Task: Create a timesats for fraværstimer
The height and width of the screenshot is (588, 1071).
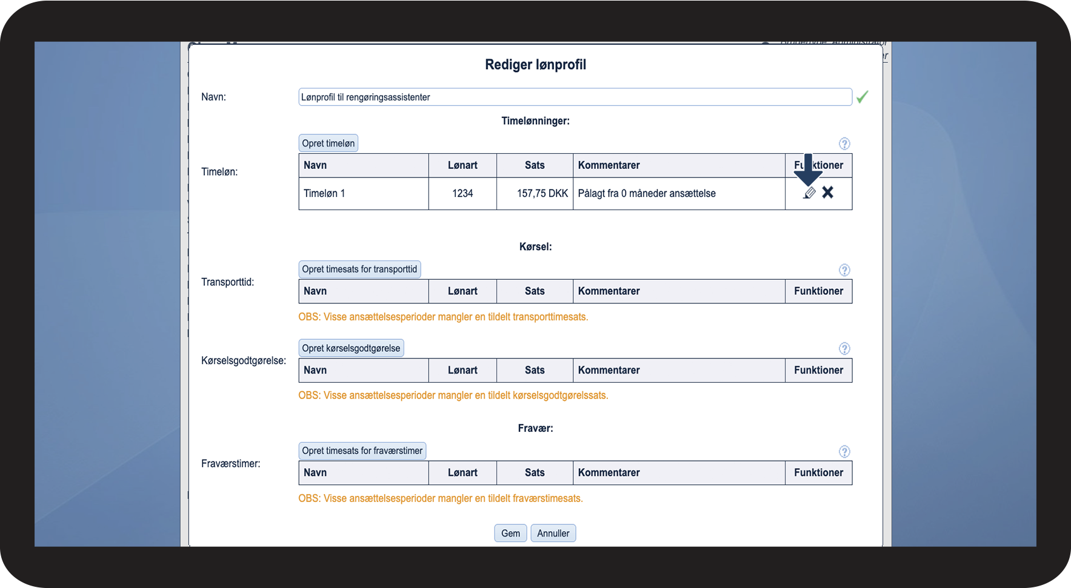Action: click(x=362, y=451)
